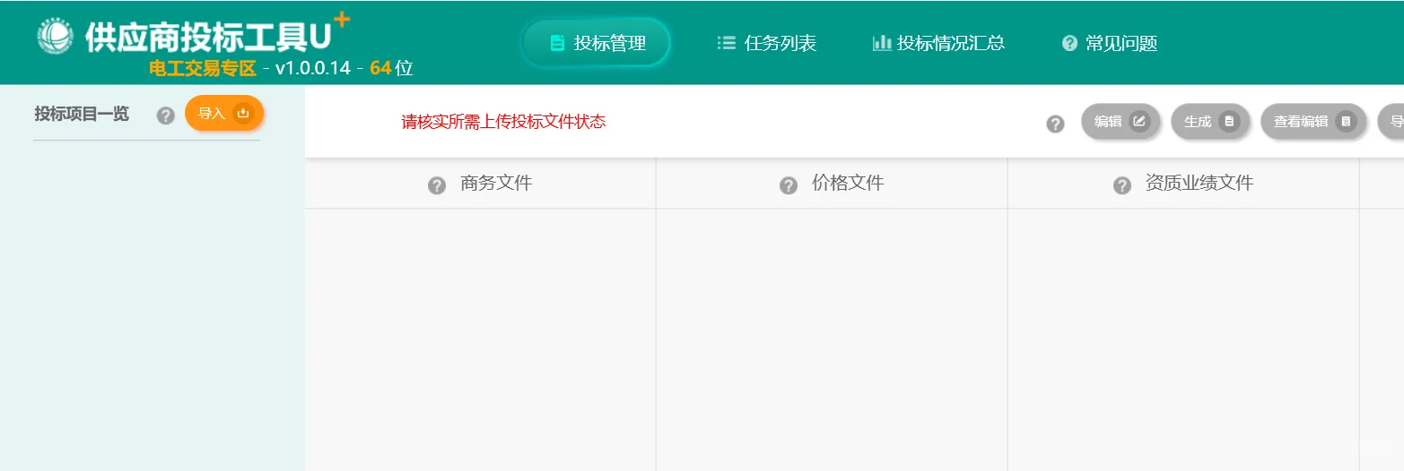The image size is (1404, 471).
Task: Click the upload icon in 导入 button
Action: (x=242, y=113)
